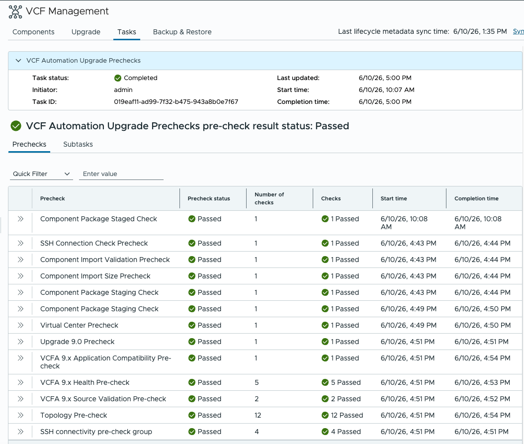Click the Upgrade 9.0 Precheck name
This screenshot has width=524, height=444.
coord(77,342)
